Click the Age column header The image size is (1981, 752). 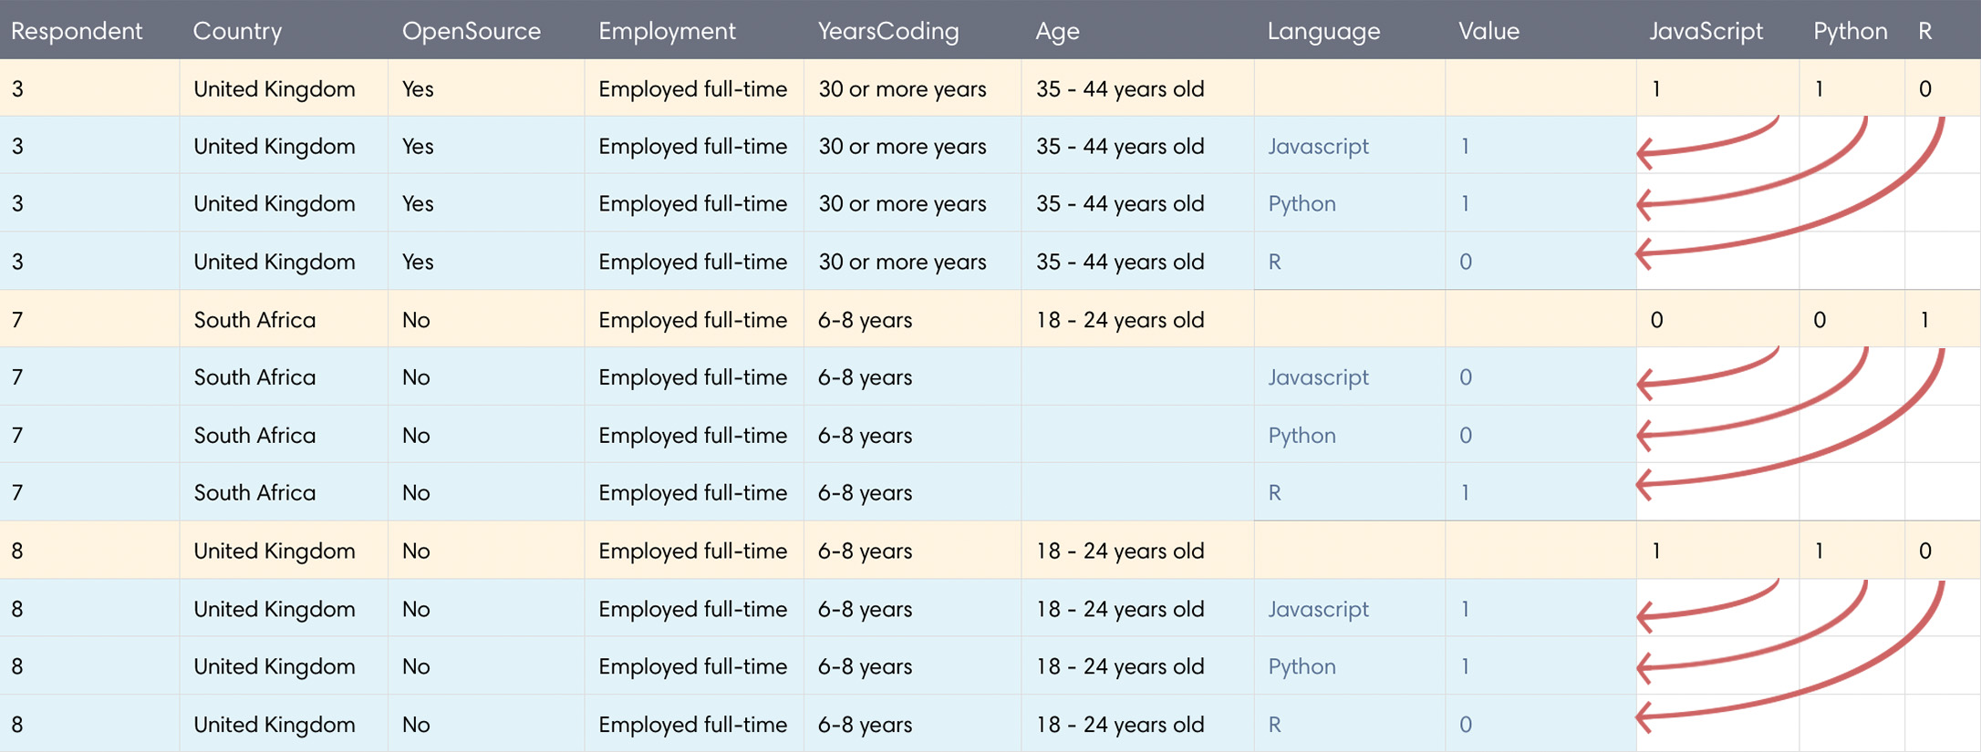click(x=1057, y=31)
